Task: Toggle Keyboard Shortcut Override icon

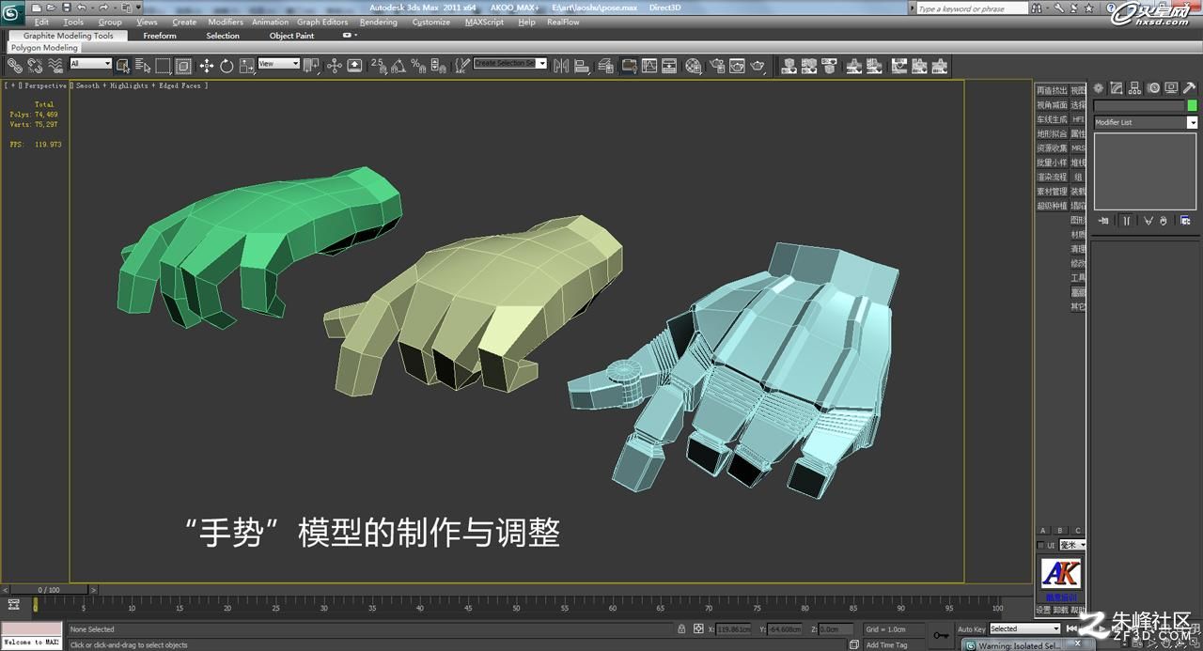Action: point(354,65)
